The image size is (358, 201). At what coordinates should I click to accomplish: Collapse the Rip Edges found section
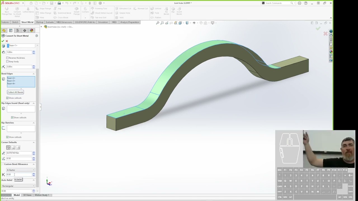point(34,103)
